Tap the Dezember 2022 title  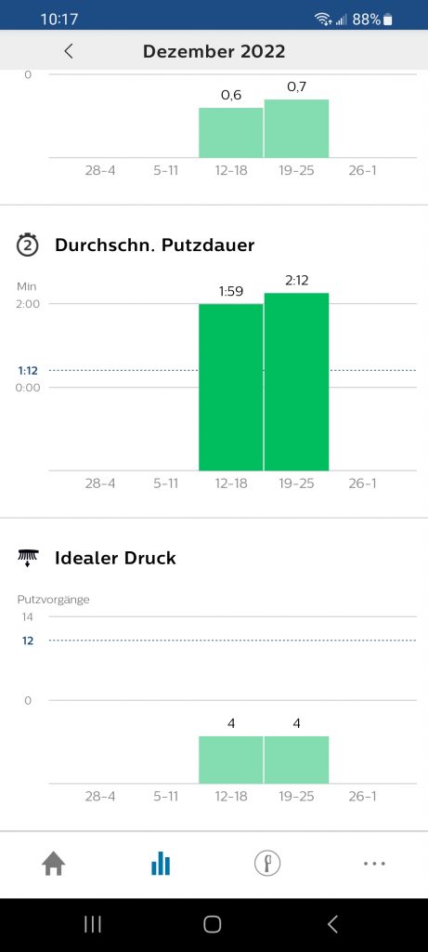[214, 51]
